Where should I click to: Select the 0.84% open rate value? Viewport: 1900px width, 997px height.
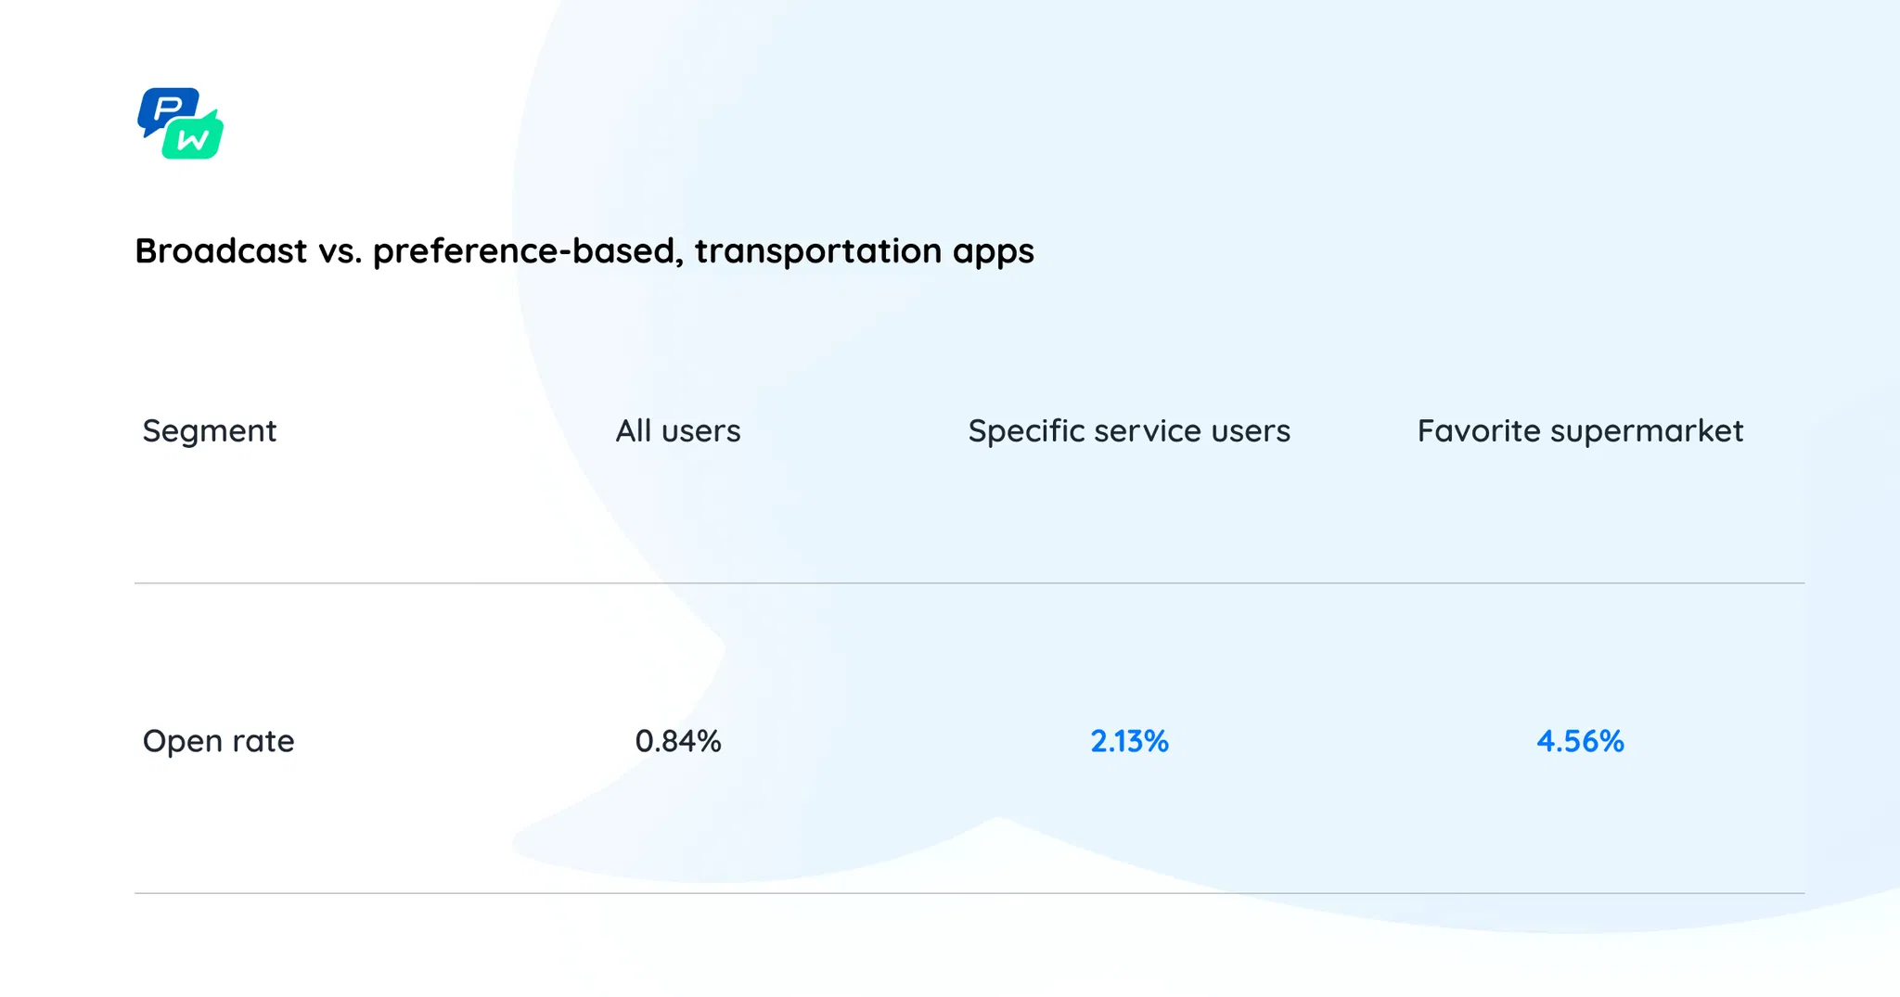coord(678,741)
